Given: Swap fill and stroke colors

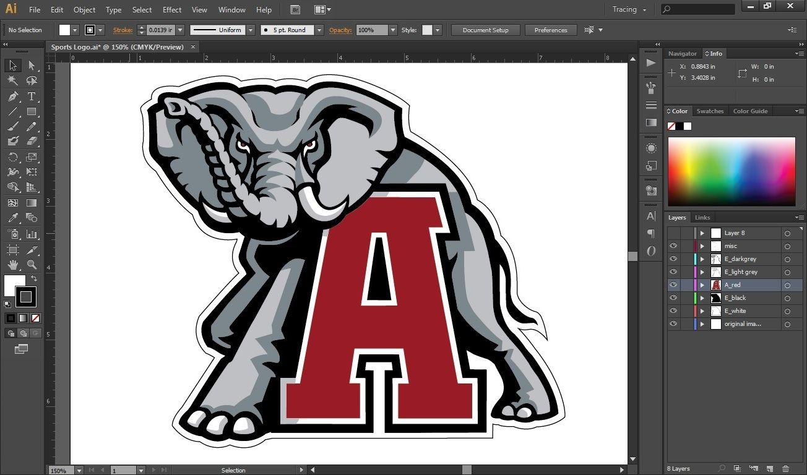Looking at the screenshot, I should (x=33, y=279).
